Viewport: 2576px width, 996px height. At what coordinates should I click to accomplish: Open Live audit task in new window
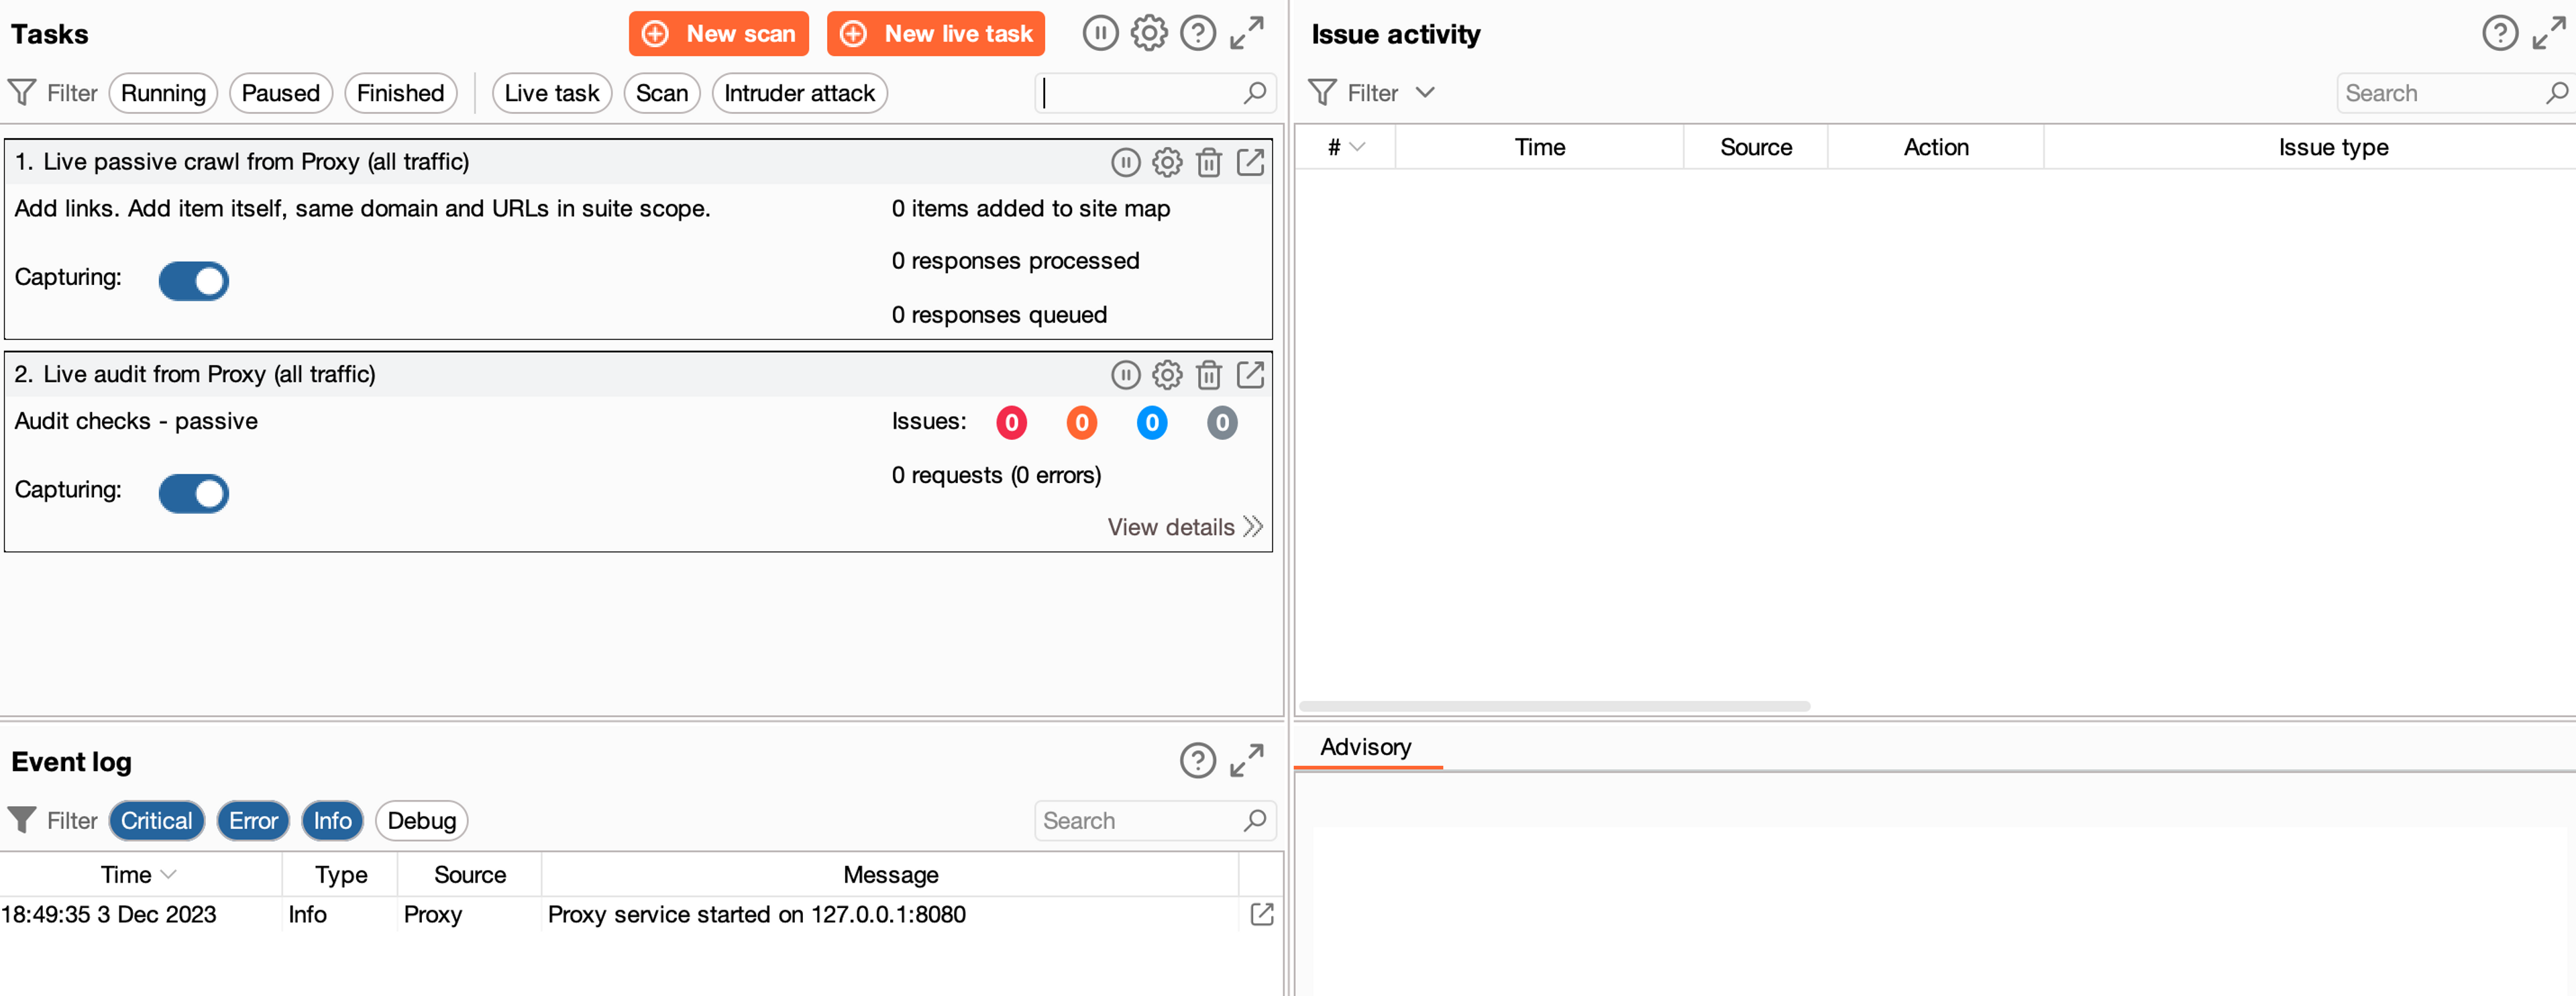[1250, 375]
